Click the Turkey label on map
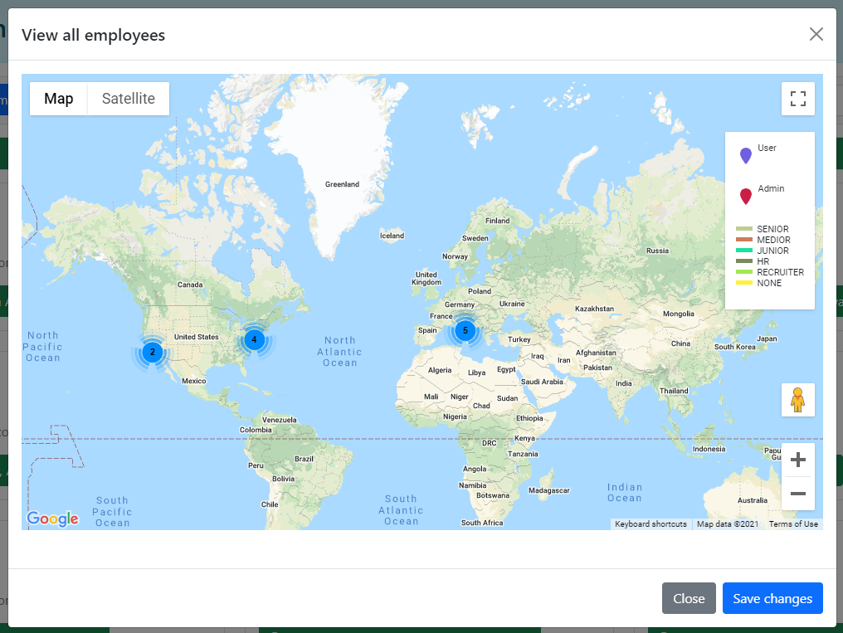Screen dimensions: 843x633 pyautogui.click(x=519, y=339)
